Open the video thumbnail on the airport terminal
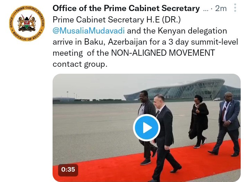Image resolution: width=249 pixels, height=182 pixels. click(183, 90)
